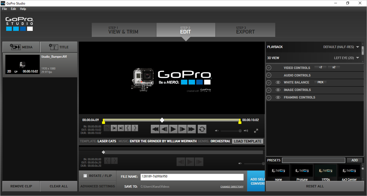
Task: Click the storyboard mark-in bracket
Action: click(107, 161)
